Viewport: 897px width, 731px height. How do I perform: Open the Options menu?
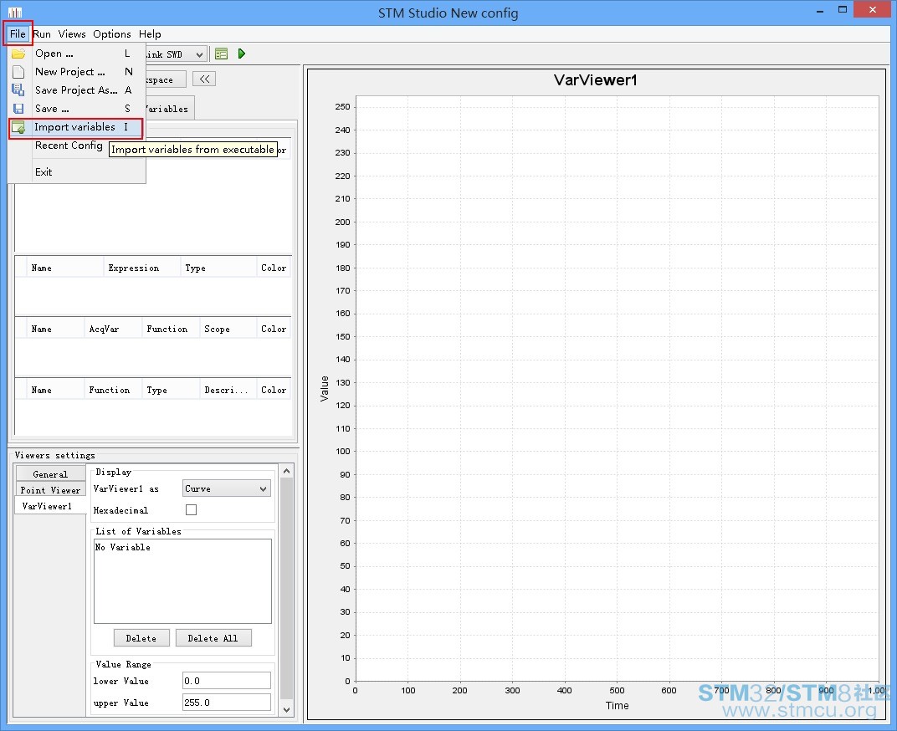pos(112,33)
